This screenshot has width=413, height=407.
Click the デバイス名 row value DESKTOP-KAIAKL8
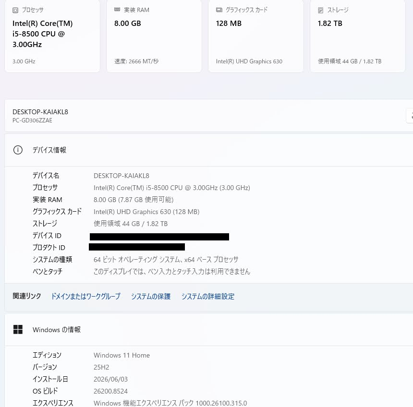point(121,176)
